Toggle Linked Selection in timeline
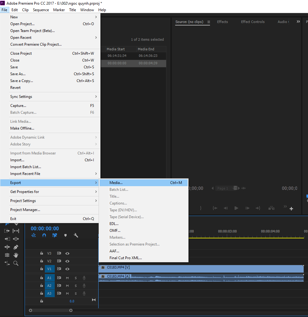Screen dimensions: 308x317 tap(55, 235)
